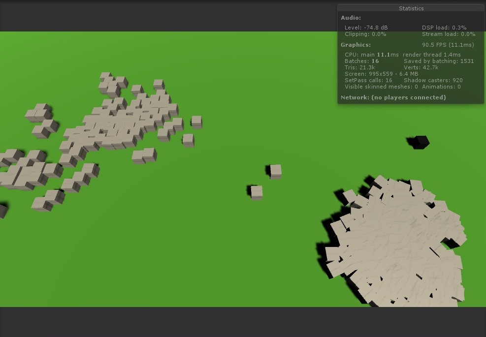Select the 'Level: -74.8 dB' readout

pos(366,28)
